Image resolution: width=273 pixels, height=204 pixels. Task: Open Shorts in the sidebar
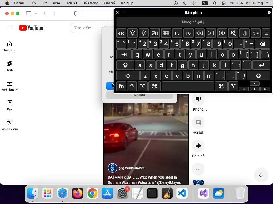coord(10,66)
